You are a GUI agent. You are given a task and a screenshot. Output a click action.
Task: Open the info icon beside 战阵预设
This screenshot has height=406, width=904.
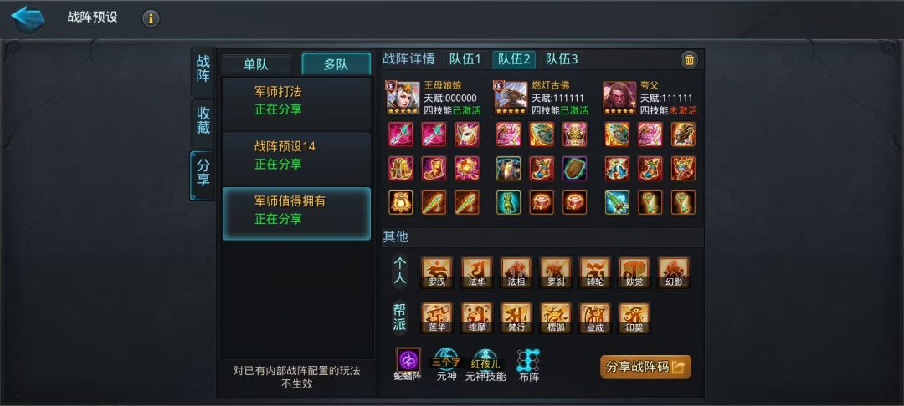[x=151, y=18]
